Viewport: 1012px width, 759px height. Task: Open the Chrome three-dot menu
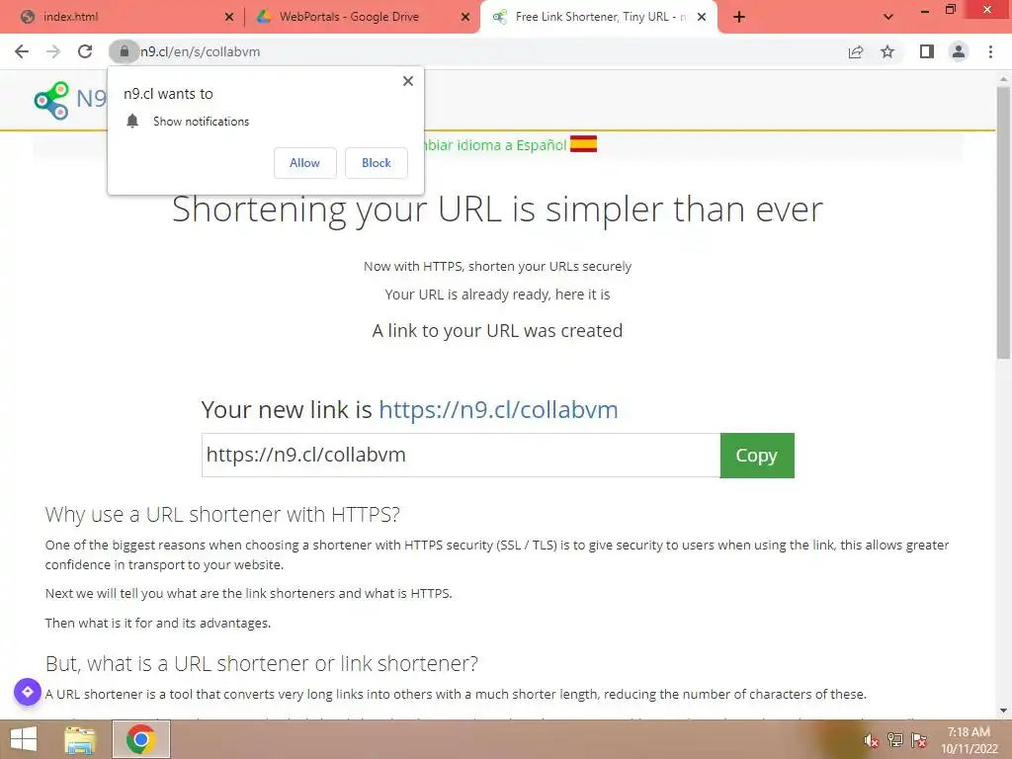click(990, 51)
